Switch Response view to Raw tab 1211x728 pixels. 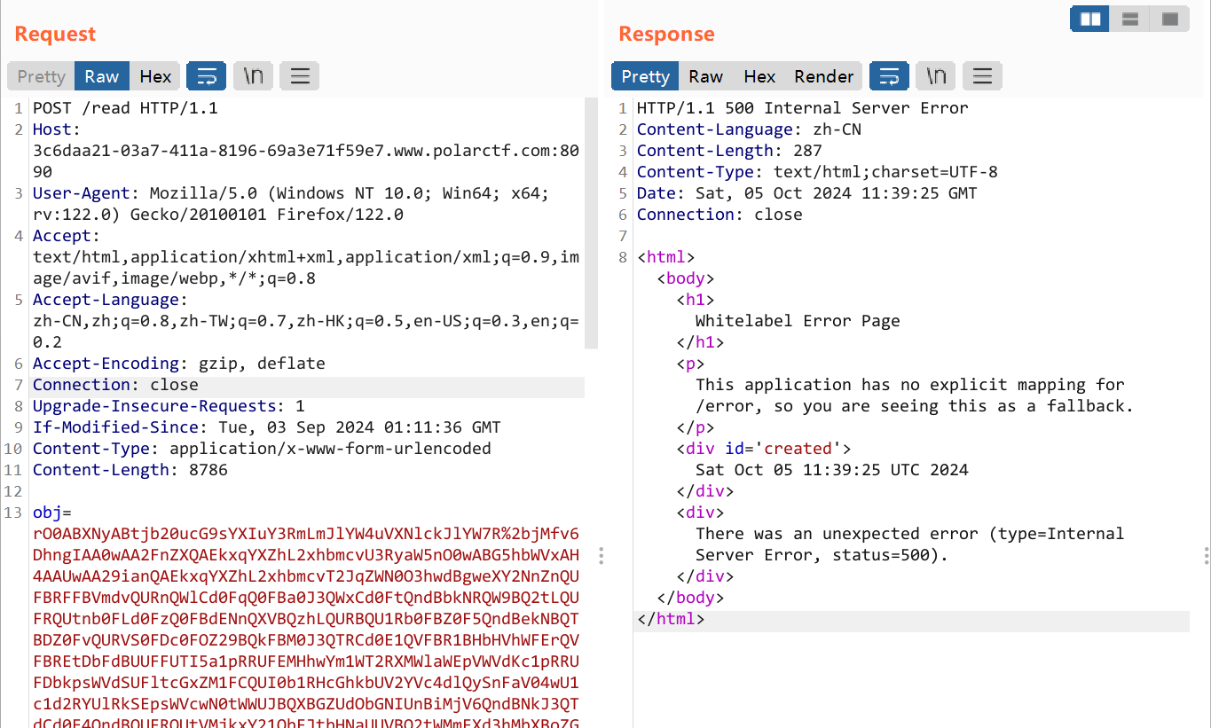[706, 76]
